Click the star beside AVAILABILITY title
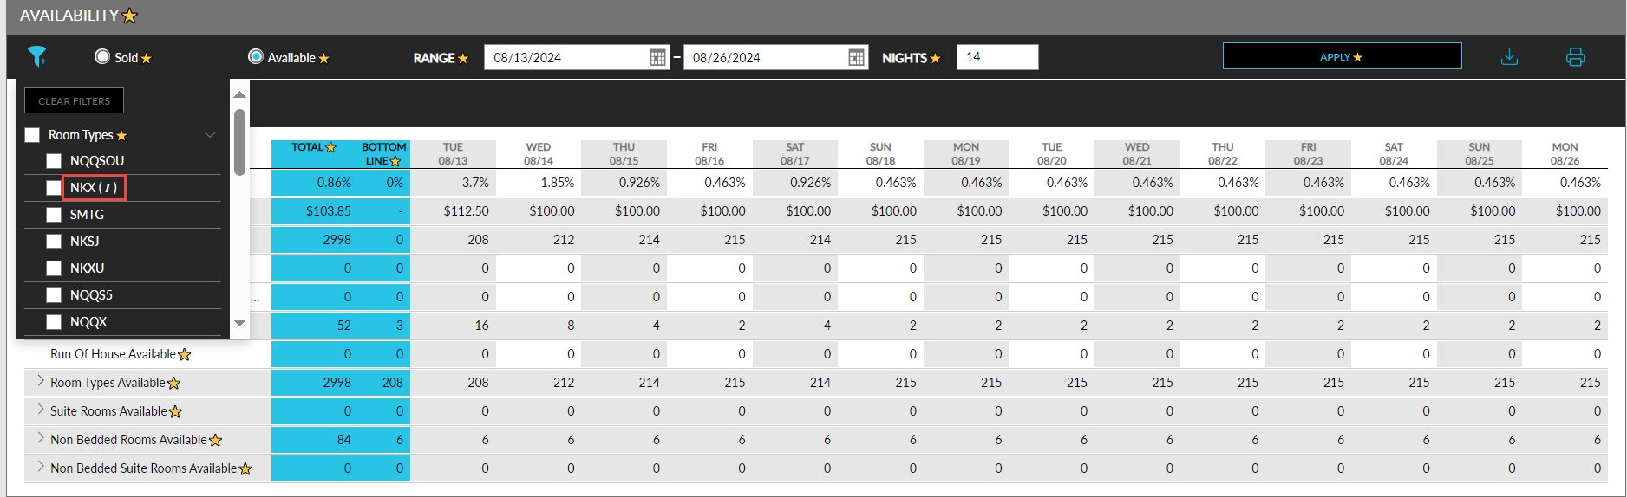Screen dimensions: 1627x497 [x=130, y=16]
